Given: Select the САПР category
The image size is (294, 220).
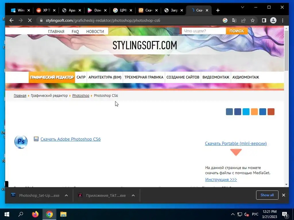Looking at the screenshot, I should click(81, 77).
